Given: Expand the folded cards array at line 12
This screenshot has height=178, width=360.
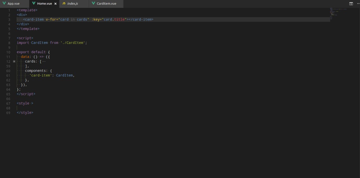Looking at the screenshot, I should (x=14, y=61).
